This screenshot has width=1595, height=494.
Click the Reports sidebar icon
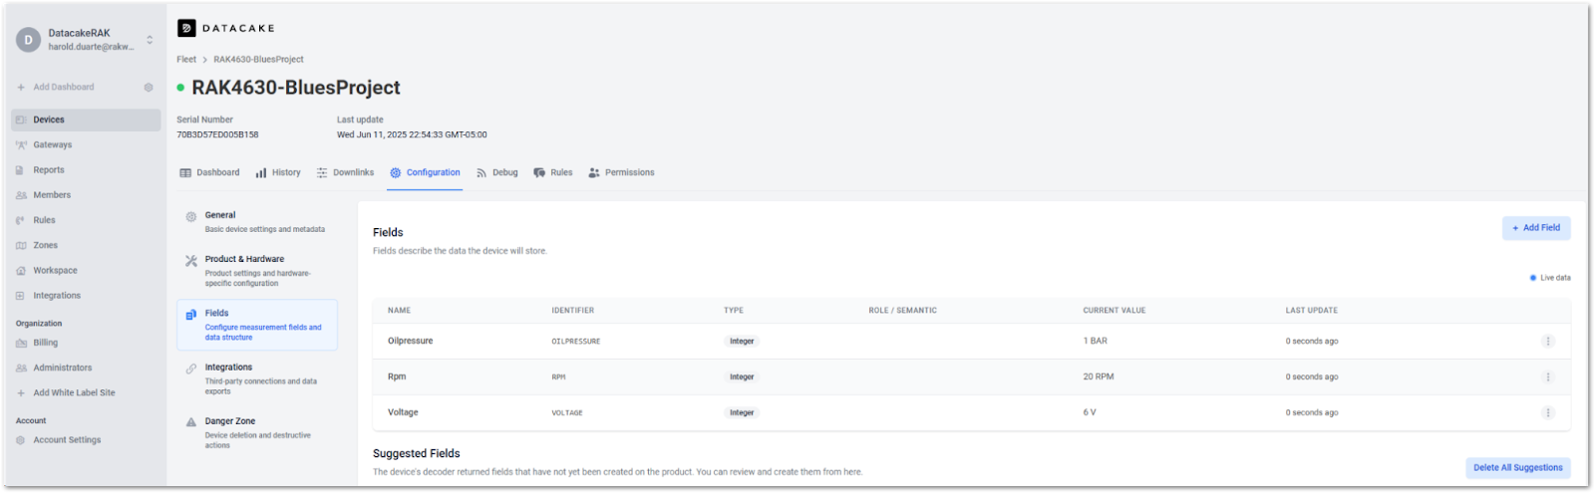20,170
